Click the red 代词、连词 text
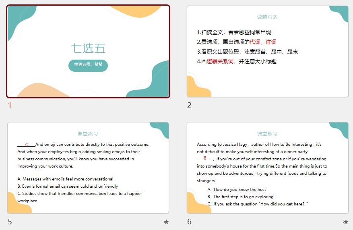353x230 pixels. point(263,42)
